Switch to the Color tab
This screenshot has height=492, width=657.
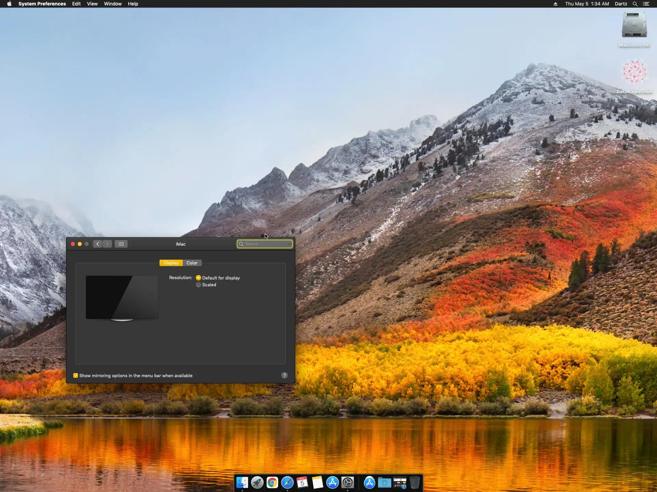click(192, 263)
